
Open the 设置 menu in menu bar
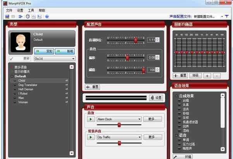pyautogui.click(x=20, y=10)
